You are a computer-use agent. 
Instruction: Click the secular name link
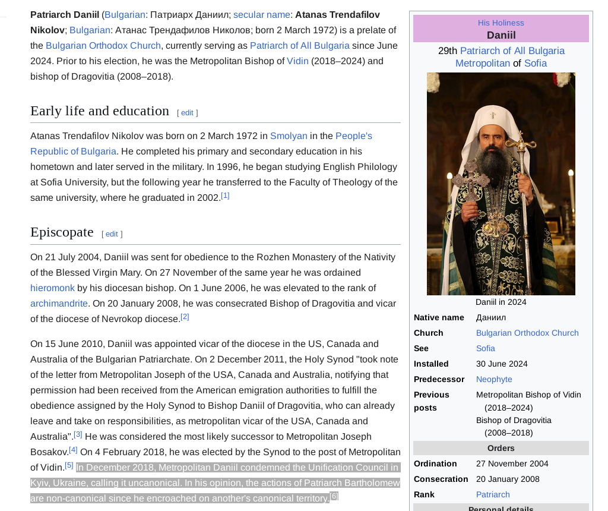261,15
